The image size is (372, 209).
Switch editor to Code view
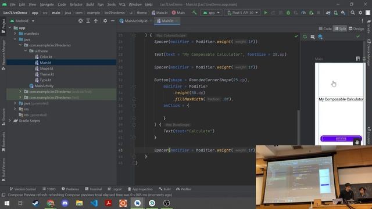pyautogui.click(x=325, y=28)
